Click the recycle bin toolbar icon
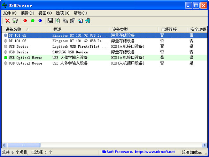The image size is (209, 157). 15,21
